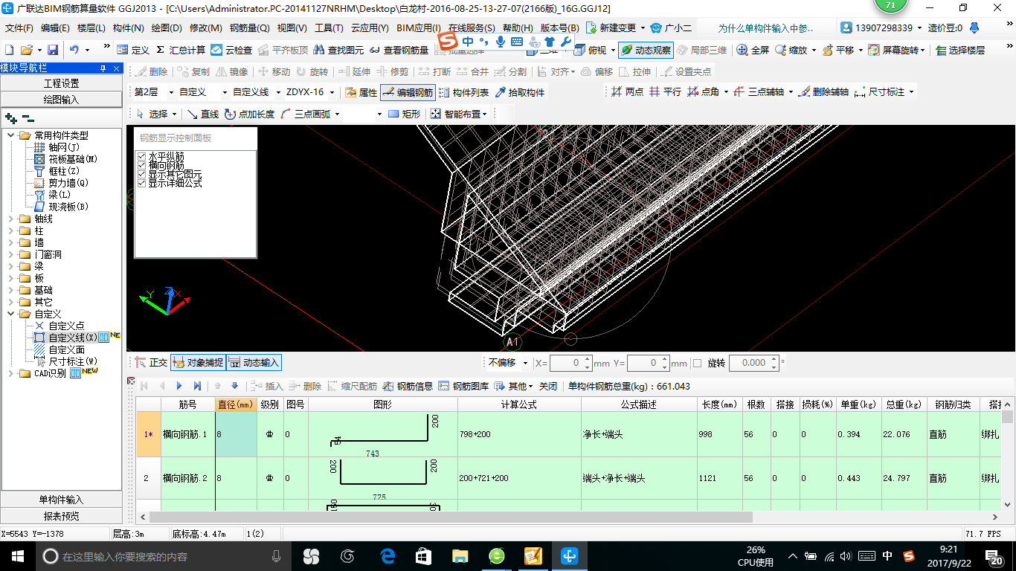Select 直线 line drawing tool
The height and width of the screenshot is (571, 1016).
pyautogui.click(x=202, y=114)
